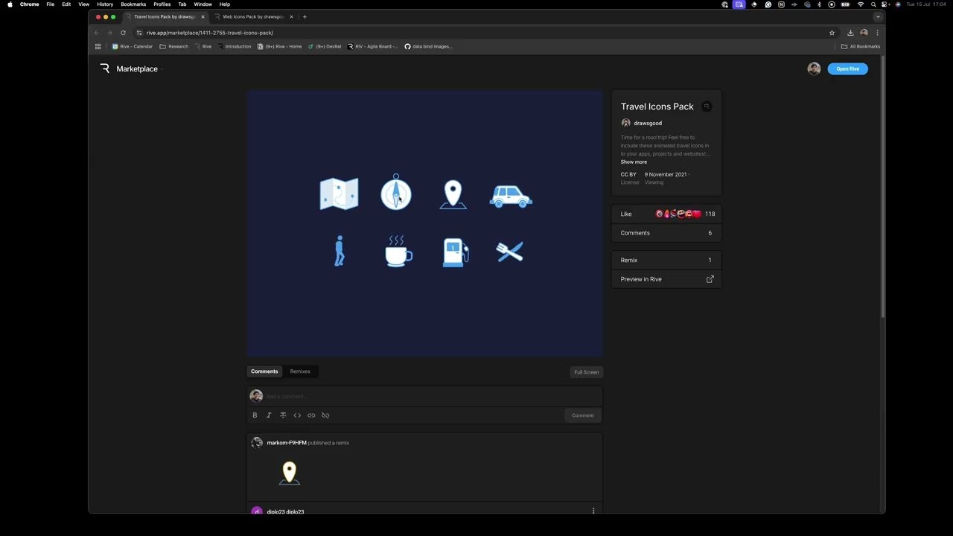Apply strikethrough formatting in comment editor
The image size is (953, 536).
pos(283,415)
